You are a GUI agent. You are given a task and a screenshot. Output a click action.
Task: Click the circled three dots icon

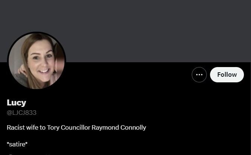coord(199,75)
